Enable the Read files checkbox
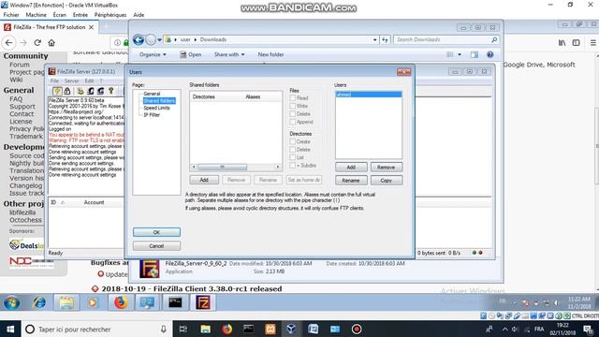Image resolution: width=599 pixels, height=337 pixels. click(293, 98)
